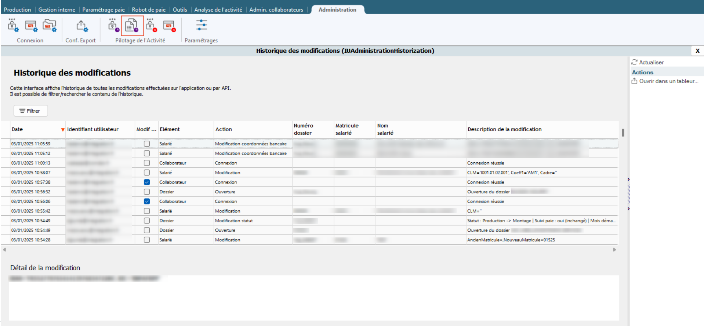704x326 pixels.
Task: Click the right arrow of the horizontal scrollbar
Action: point(614,250)
